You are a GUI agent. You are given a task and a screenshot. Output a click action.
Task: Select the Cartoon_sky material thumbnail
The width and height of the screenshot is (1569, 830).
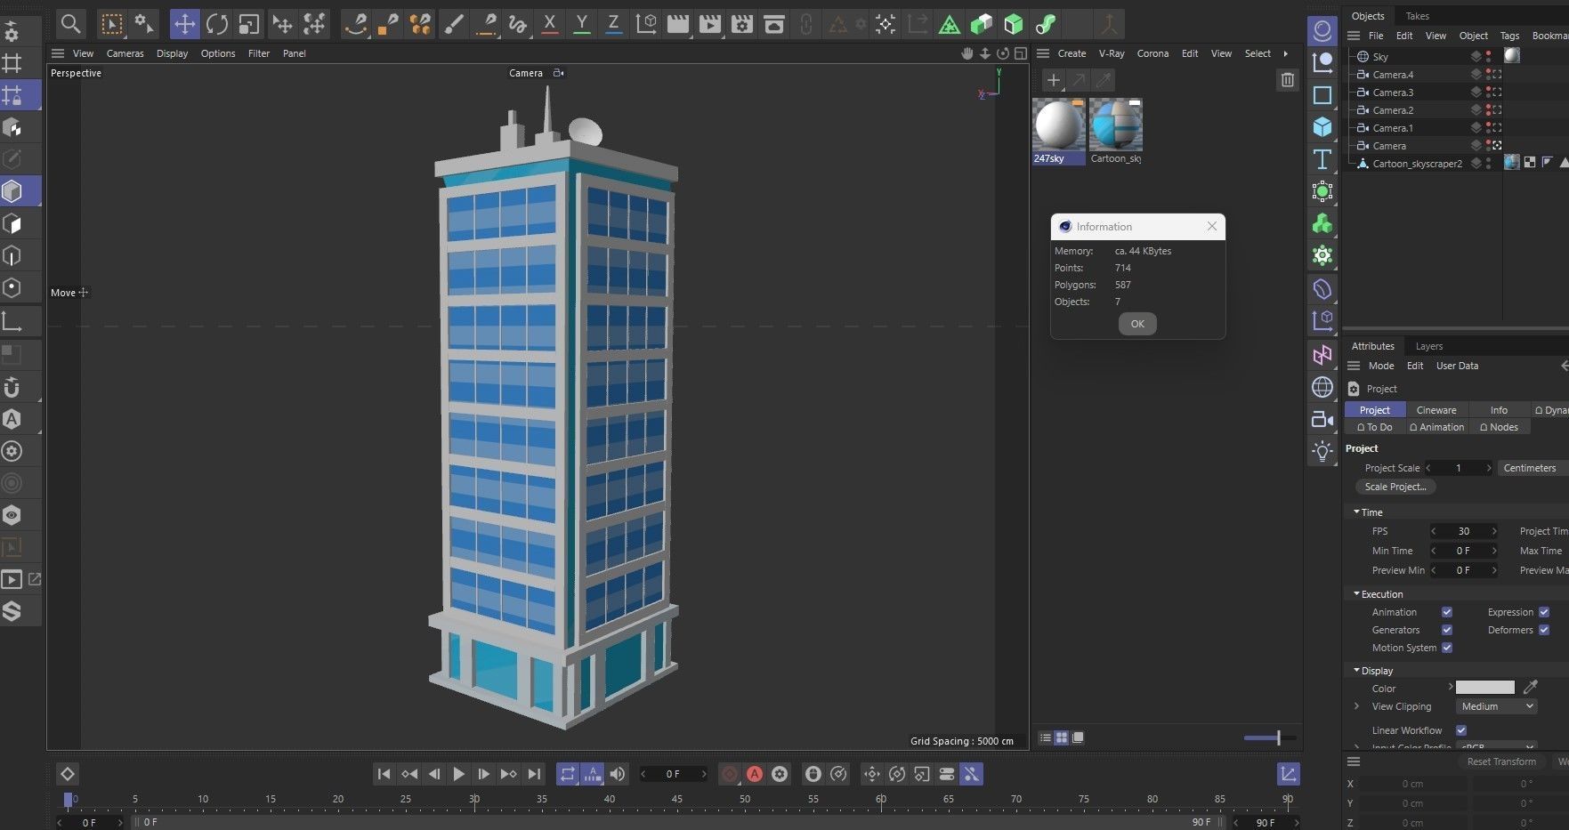click(x=1116, y=132)
